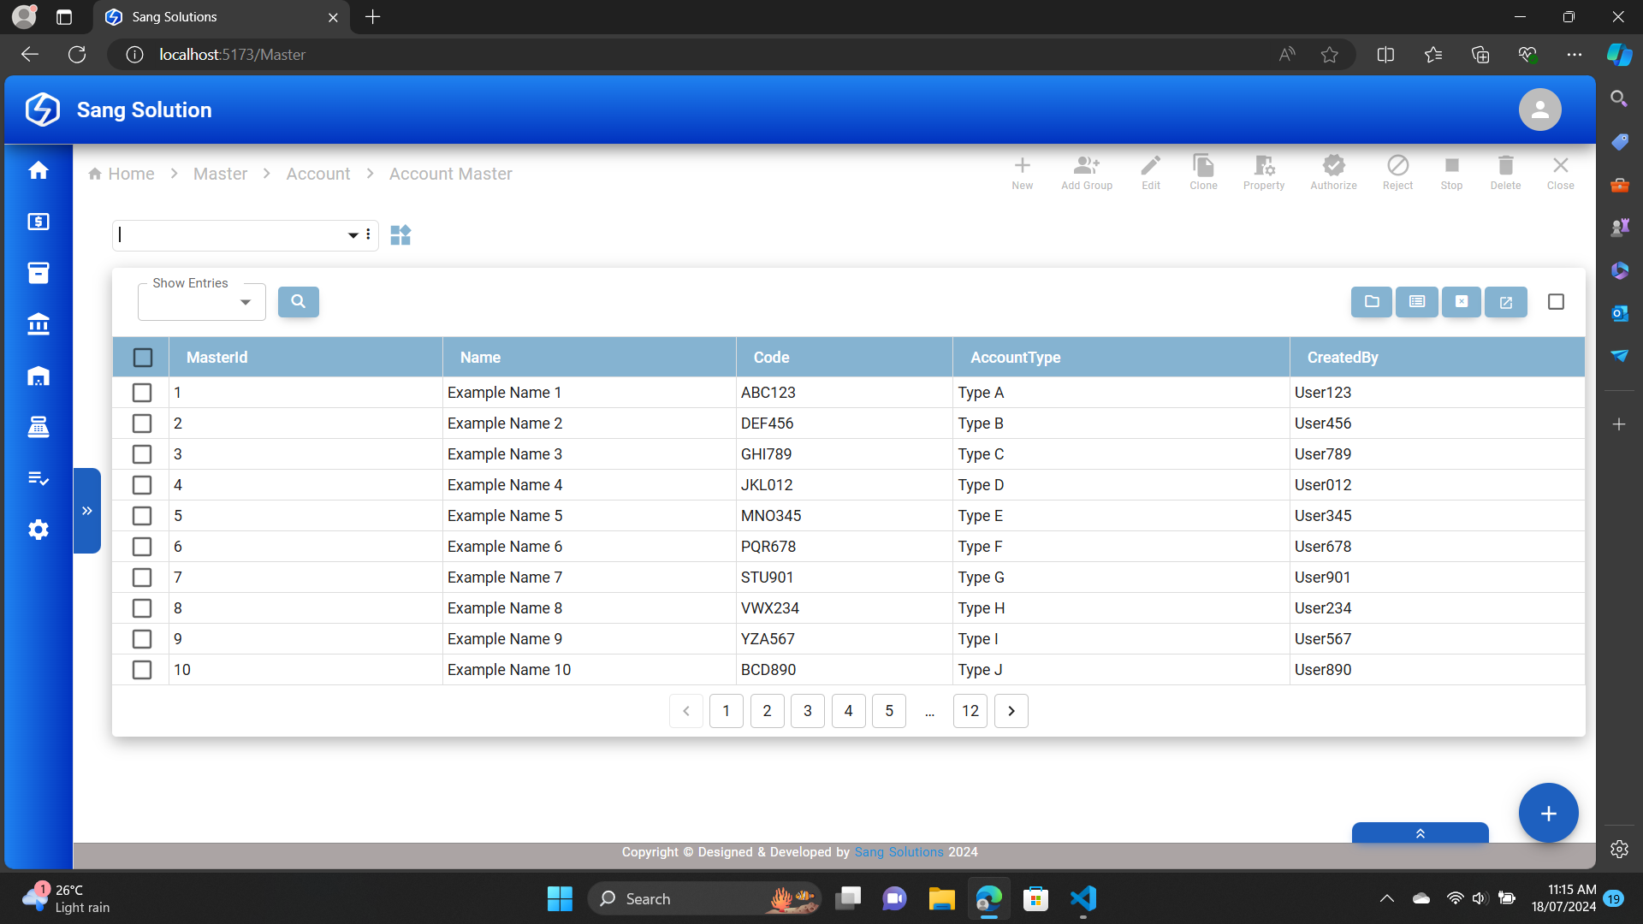This screenshot has width=1643, height=924.
Task: Click the Clone toolbar icon
Action: click(x=1202, y=172)
